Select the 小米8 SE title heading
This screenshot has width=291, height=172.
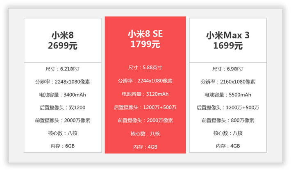point(145,34)
